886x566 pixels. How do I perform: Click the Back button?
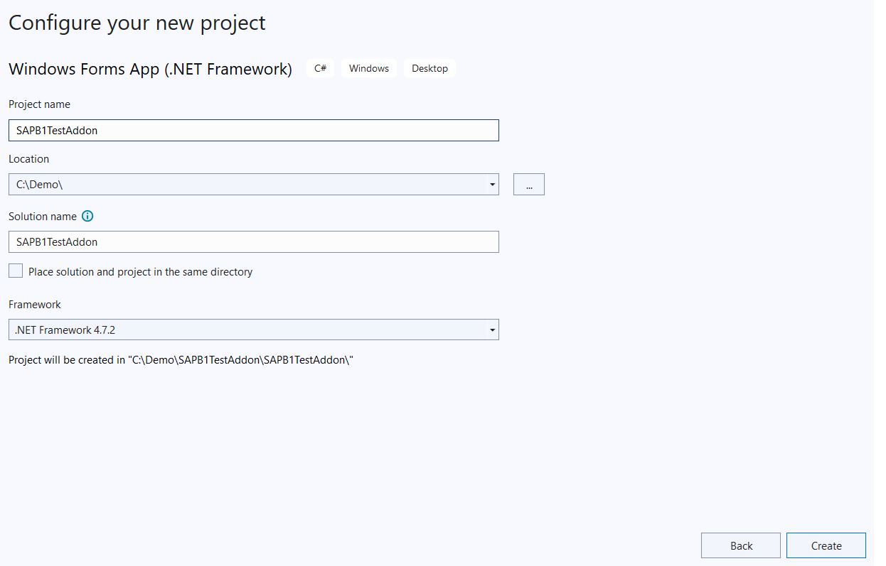[740, 545]
